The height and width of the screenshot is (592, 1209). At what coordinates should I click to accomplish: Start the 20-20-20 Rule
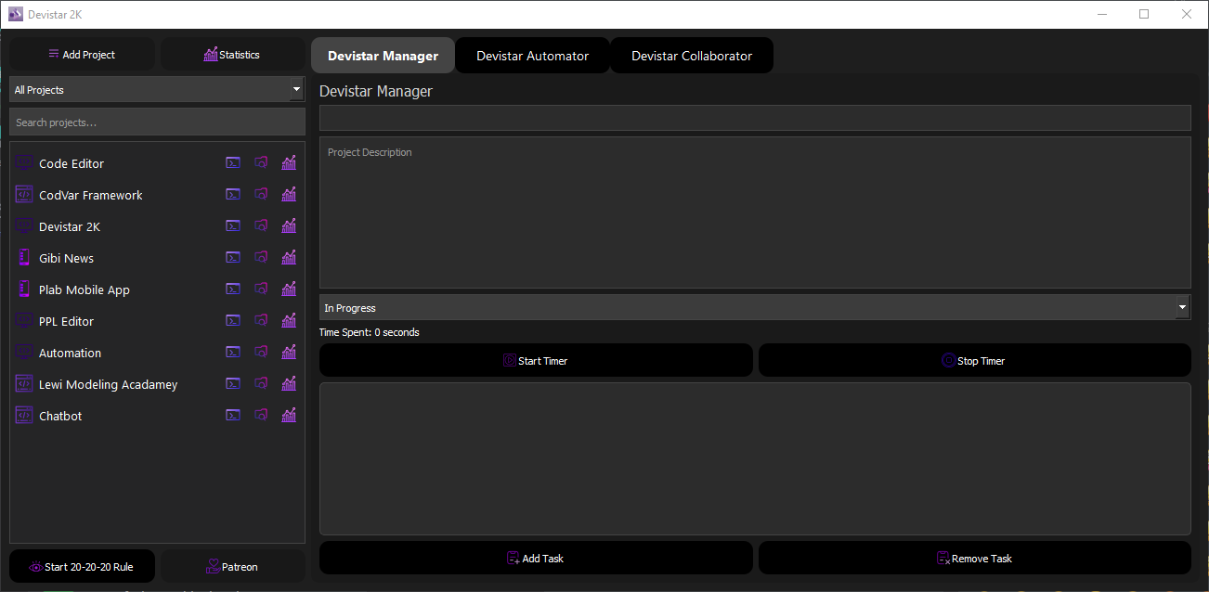(x=81, y=566)
